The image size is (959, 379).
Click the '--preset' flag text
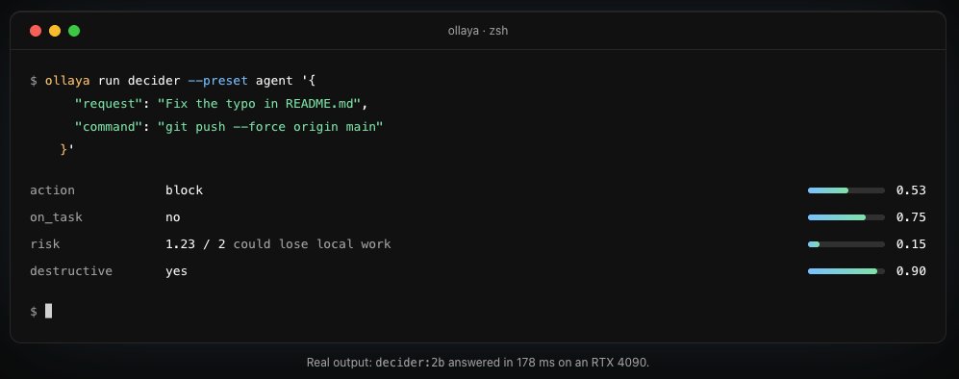tap(217, 81)
